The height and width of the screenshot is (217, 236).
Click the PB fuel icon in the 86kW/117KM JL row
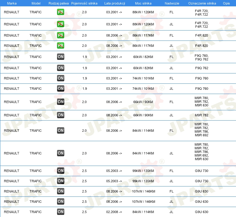point(61,46)
